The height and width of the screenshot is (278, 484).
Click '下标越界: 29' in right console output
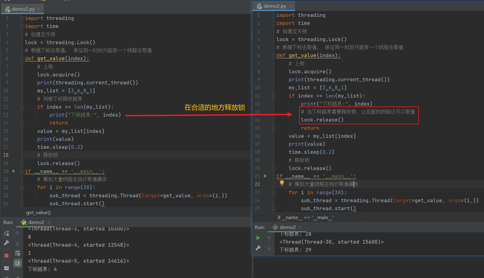(295, 250)
